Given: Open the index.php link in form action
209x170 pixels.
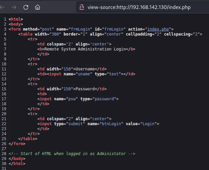Looking at the screenshot, I should tap(158, 29).
